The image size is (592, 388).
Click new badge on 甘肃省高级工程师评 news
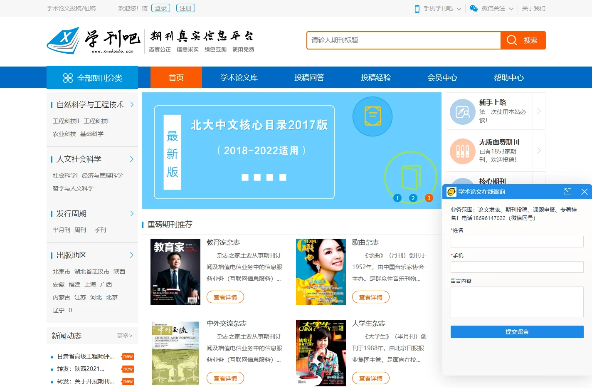[x=128, y=356]
